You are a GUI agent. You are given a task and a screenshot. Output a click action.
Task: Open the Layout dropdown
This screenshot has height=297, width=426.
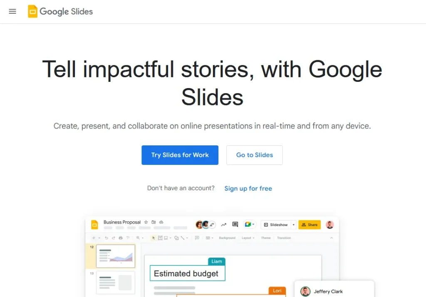[x=247, y=238]
